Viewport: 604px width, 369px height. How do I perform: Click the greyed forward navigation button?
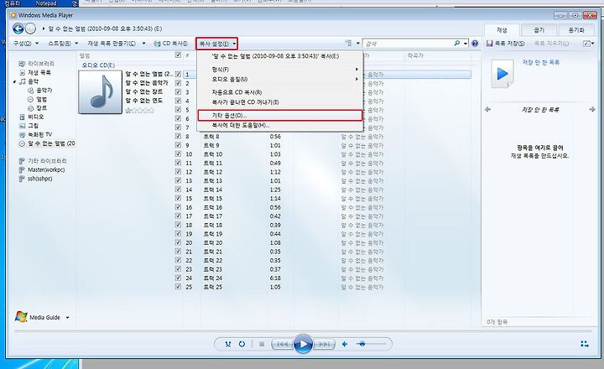pos(30,29)
